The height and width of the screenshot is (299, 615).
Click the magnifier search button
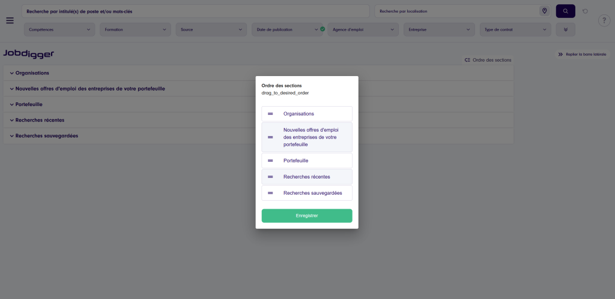[x=565, y=11]
